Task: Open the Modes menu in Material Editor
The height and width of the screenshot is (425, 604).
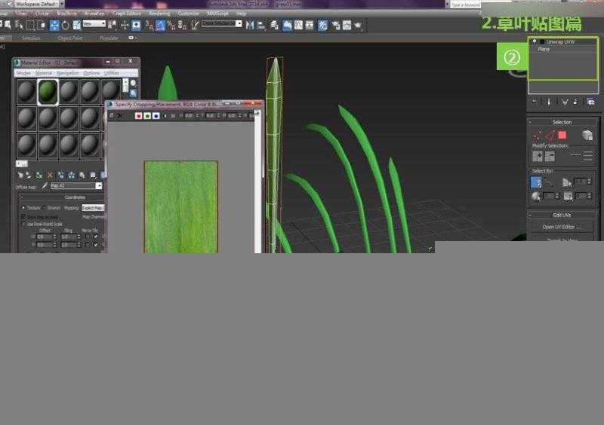Action: (x=24, y=73)
